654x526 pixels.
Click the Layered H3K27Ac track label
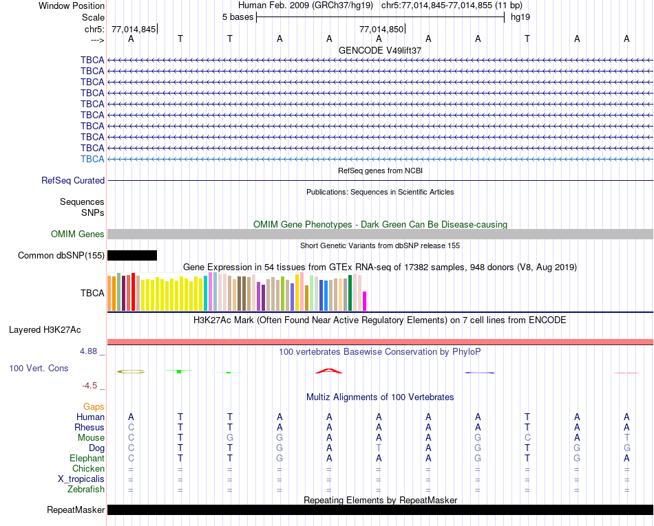coord(45,330)
